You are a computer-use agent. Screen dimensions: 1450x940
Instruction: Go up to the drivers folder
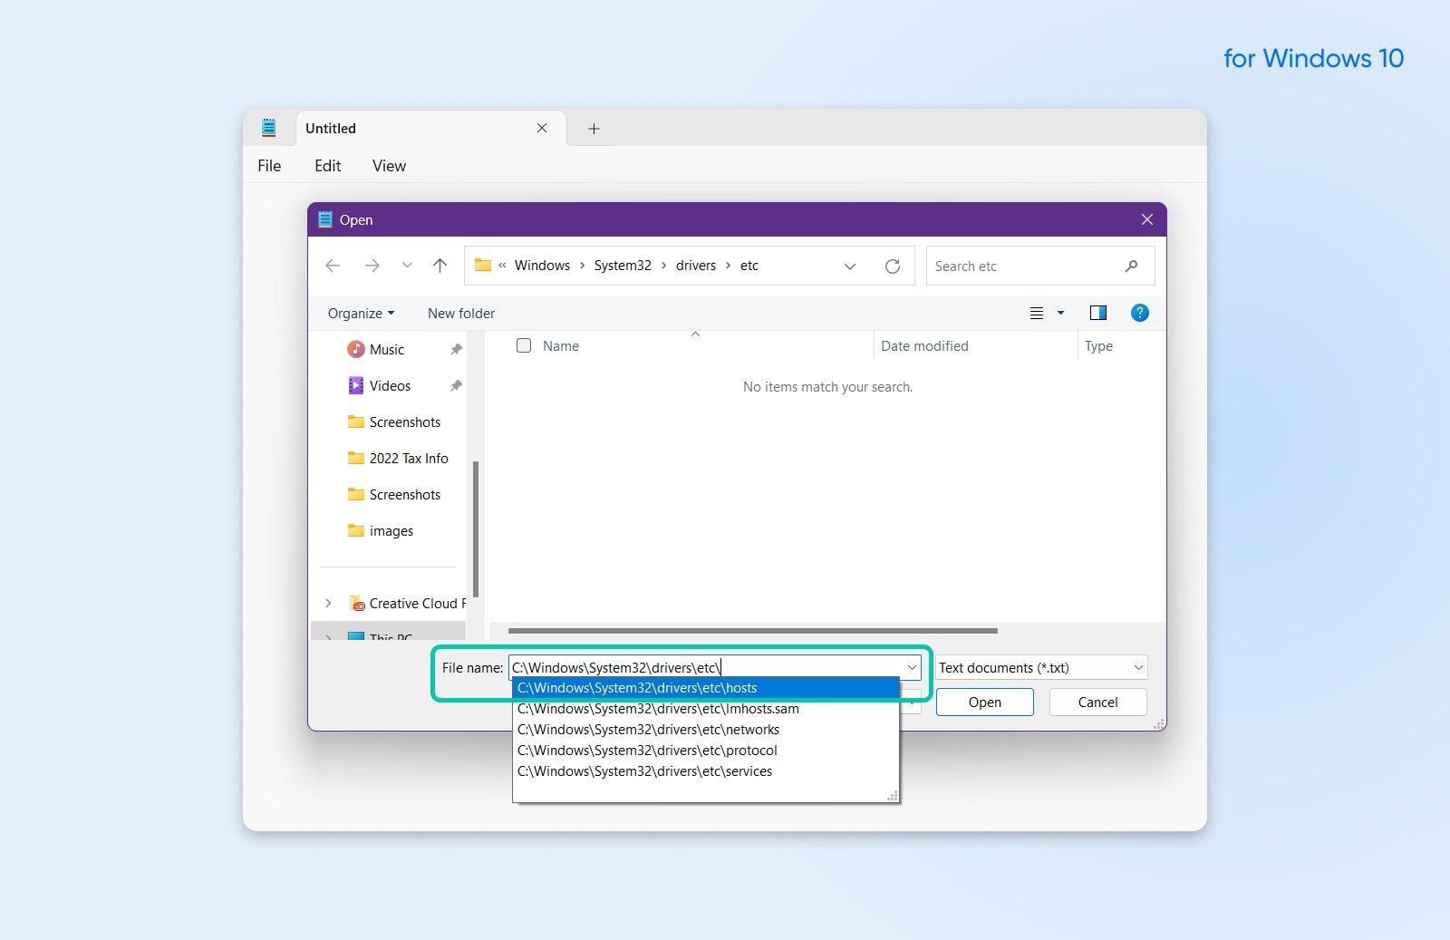click(x=440, y=266)
